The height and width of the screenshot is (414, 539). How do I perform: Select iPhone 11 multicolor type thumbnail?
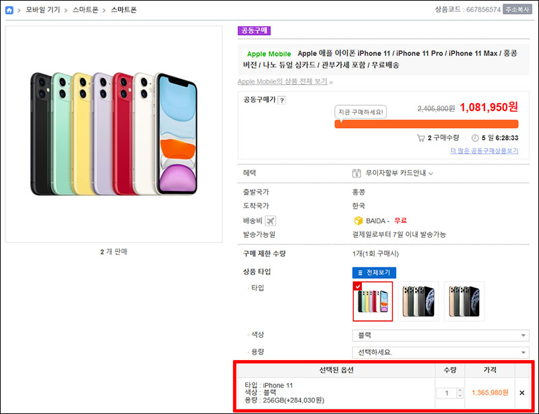click(373, 302)
